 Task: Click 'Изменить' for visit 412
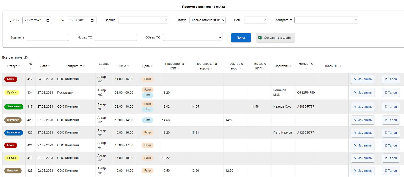coord(363,79)
